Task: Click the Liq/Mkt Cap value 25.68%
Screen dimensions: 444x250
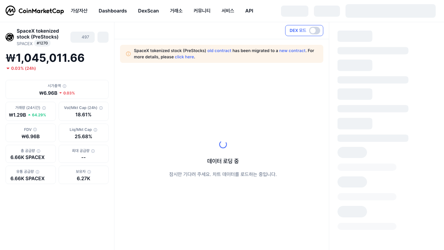Action: [84, 136]
